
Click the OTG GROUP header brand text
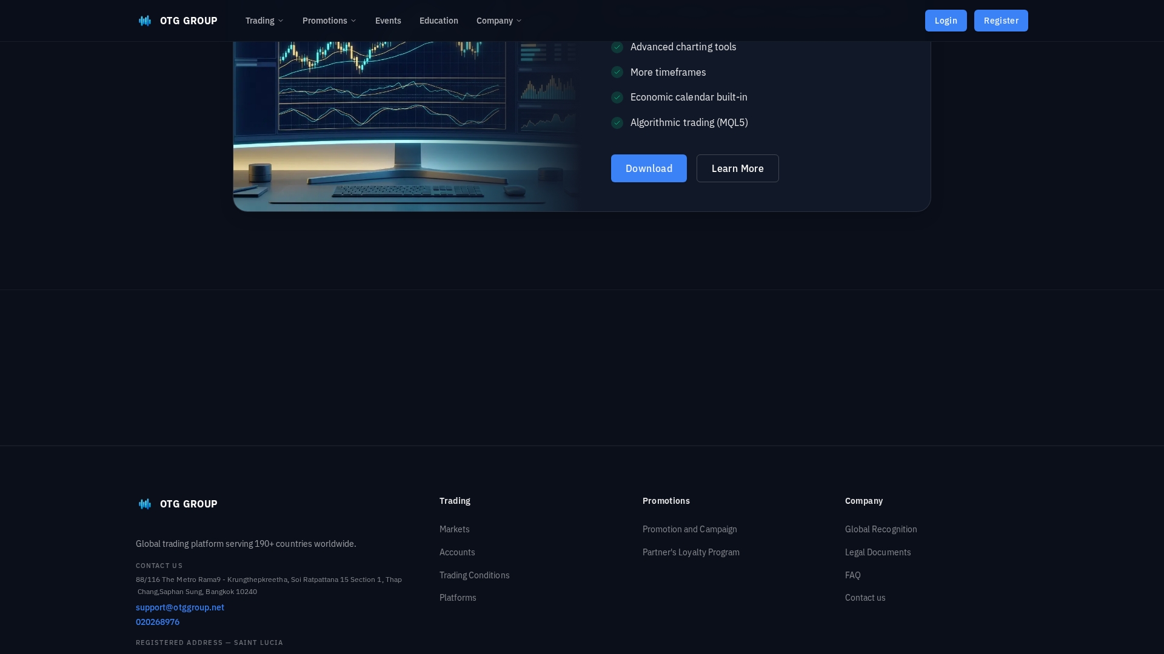click(x=189, y=21)
